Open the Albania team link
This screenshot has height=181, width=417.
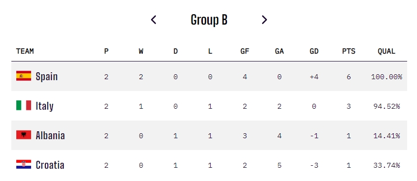[x=50, y=135]
